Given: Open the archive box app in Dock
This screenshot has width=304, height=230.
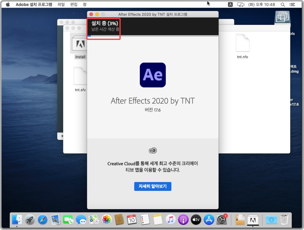Looking at the screenshot, I should coord(240,220).
